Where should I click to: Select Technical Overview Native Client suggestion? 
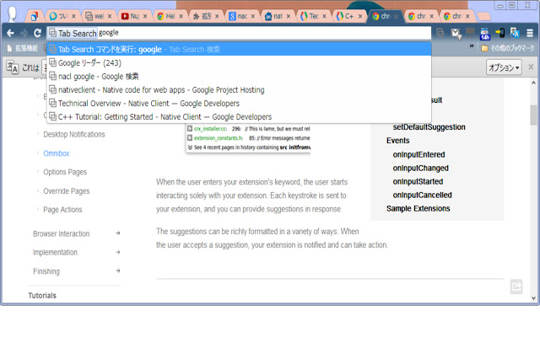[239, 103]
